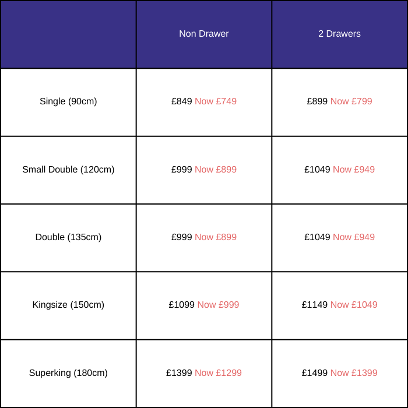Click Double (135cm) Non Drawer price cell
408x408 pixels.
point(204,237)
